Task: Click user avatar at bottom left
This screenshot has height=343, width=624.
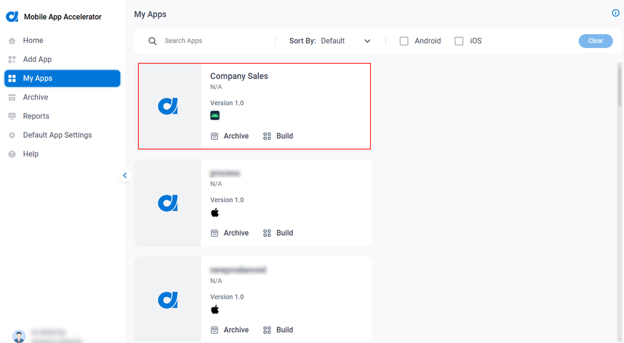Action: tap(19, 336)
